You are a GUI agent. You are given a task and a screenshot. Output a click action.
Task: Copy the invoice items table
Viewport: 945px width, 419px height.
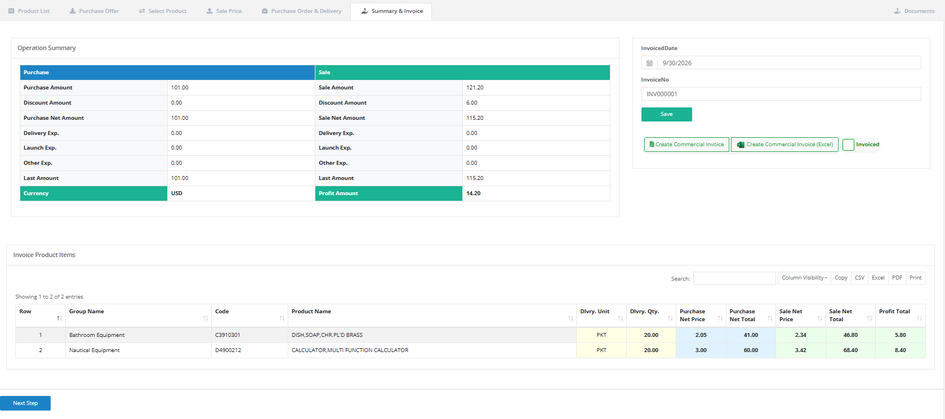841,278
